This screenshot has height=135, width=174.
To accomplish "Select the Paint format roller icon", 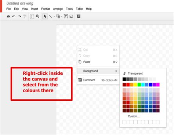I will click(x=25, y=16).
